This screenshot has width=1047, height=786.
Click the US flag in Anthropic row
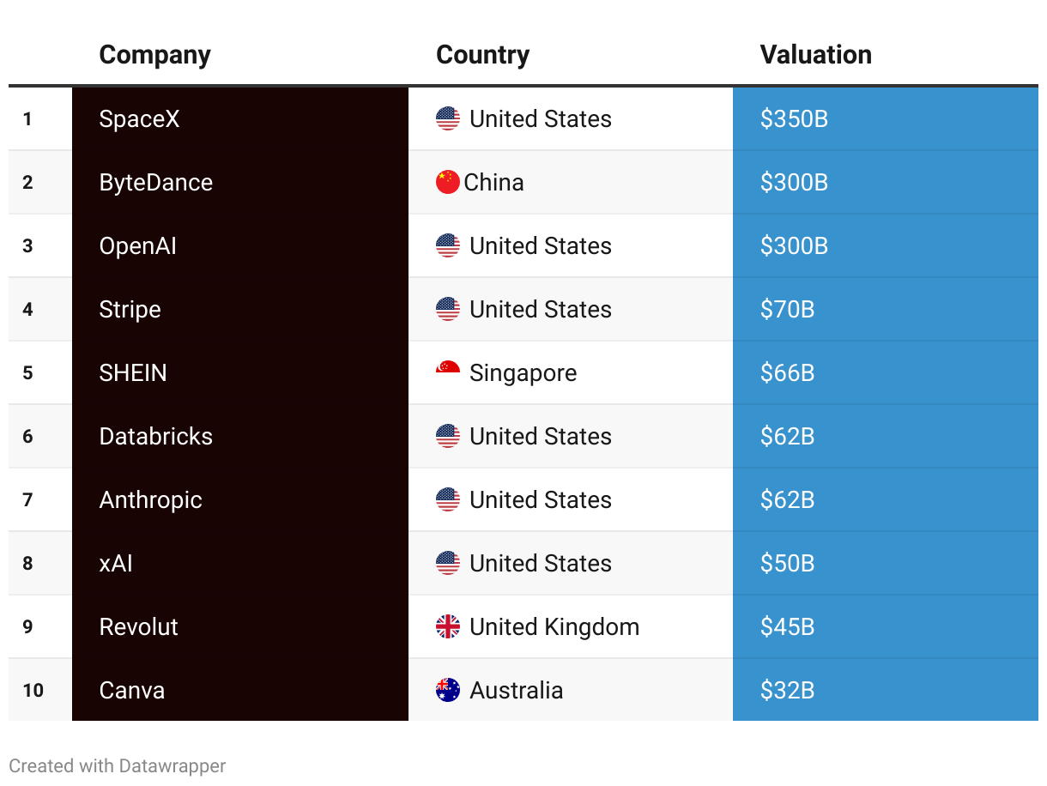[448, 499]
